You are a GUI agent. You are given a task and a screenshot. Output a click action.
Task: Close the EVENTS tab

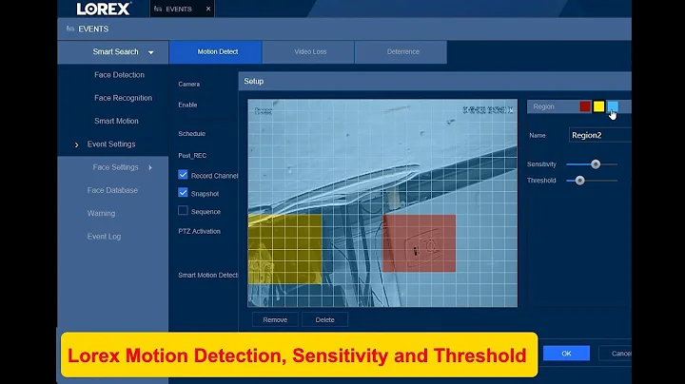(x=208, y=9)
